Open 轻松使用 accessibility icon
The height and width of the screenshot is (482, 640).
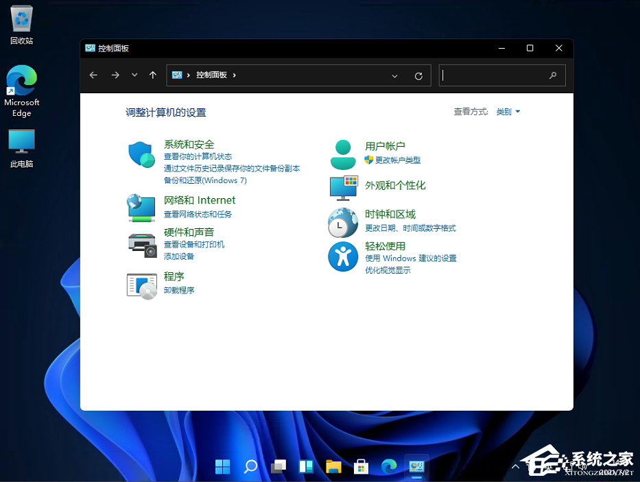click(343, 257)
